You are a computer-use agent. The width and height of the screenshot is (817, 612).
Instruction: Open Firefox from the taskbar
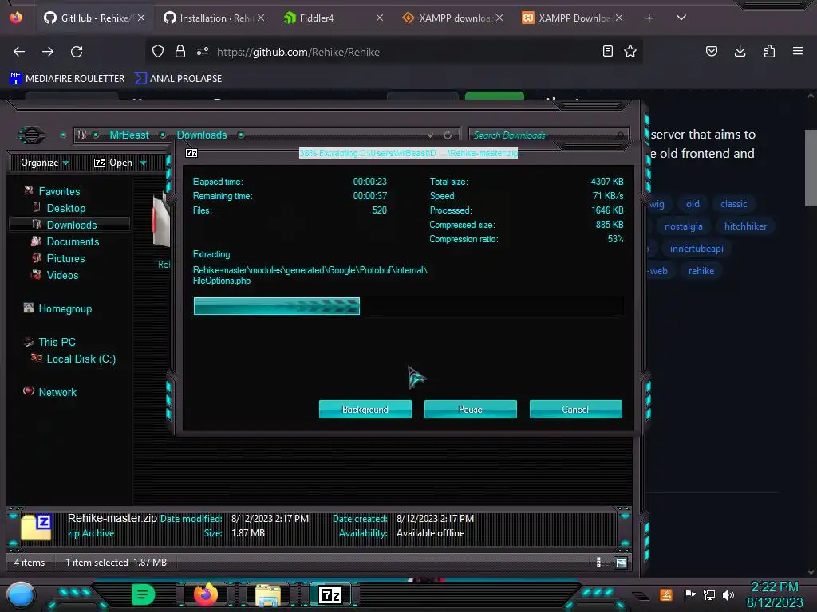coord(205,594)
